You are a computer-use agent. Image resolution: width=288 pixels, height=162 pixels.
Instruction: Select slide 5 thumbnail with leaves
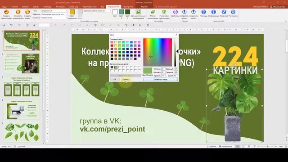pos(22,132)
